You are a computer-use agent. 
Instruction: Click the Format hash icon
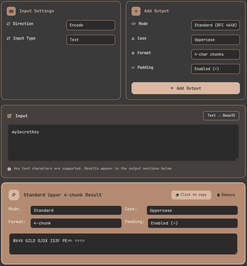(x=133, y=53)
